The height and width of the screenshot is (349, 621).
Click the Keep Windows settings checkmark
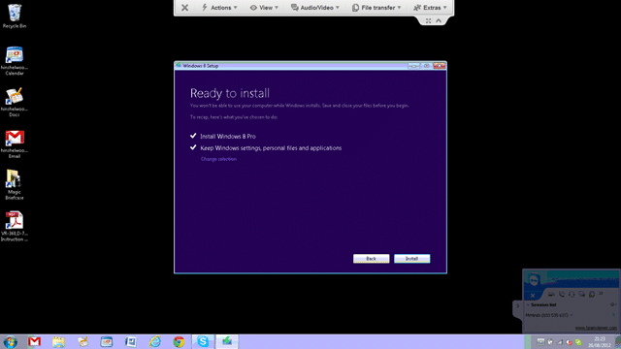tap(193, 147)
